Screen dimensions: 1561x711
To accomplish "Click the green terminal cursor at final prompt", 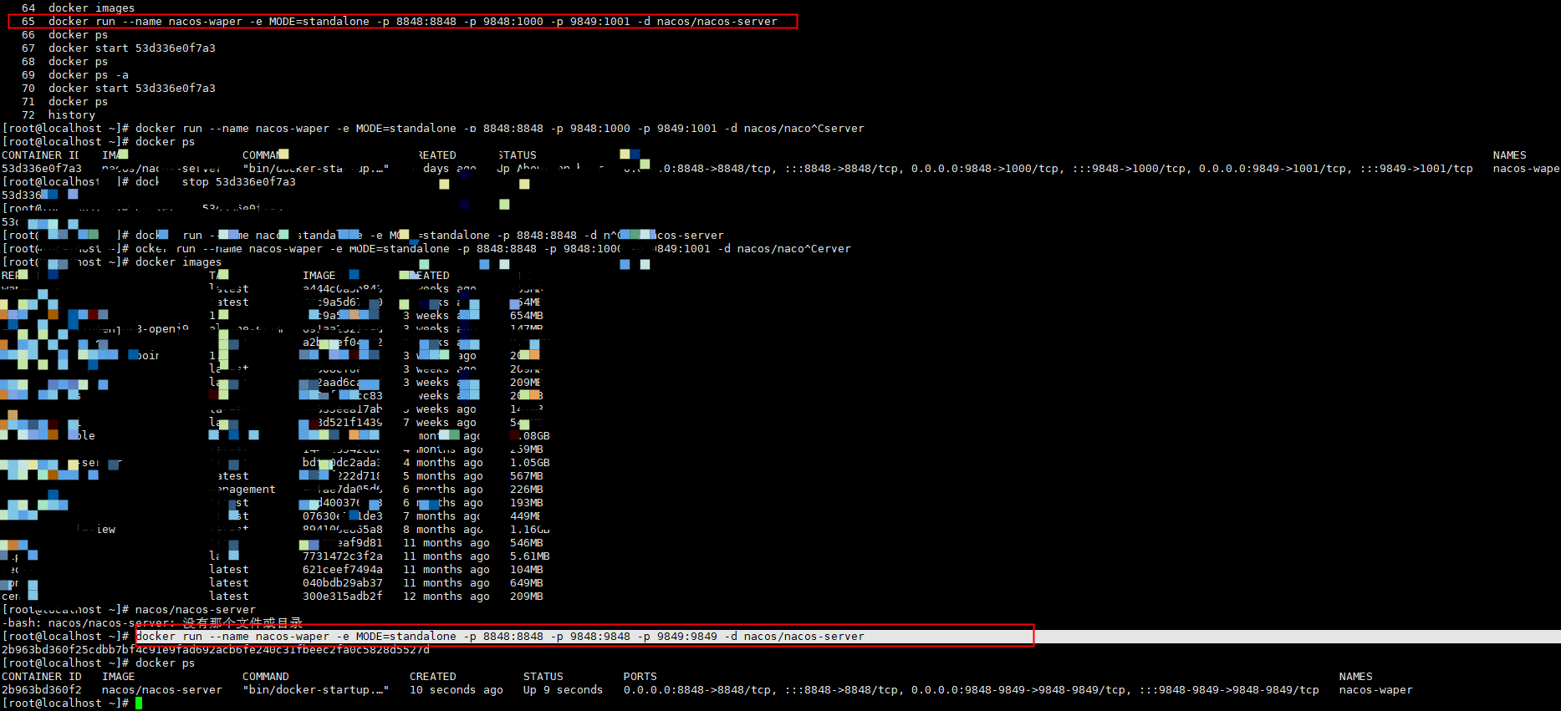I will [139, 703].
